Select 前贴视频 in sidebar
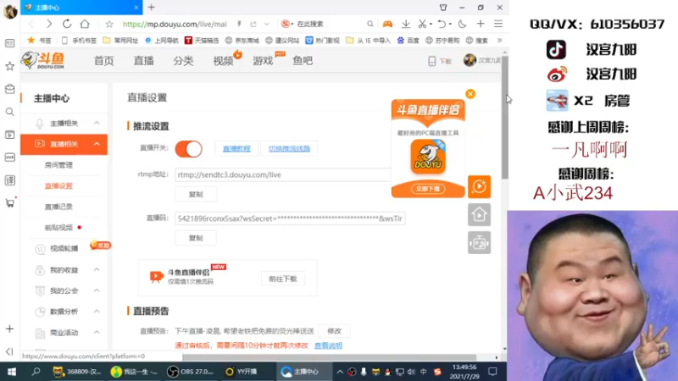This screenshot has height=381, width=678. click(58, 228)
